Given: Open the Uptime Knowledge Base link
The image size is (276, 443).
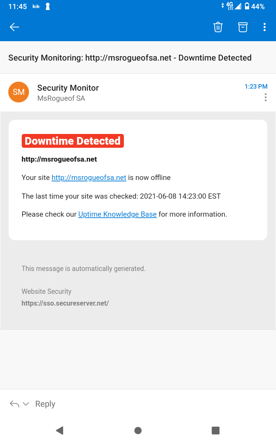Looking at the screenshot, I should [x=117, y=214].
